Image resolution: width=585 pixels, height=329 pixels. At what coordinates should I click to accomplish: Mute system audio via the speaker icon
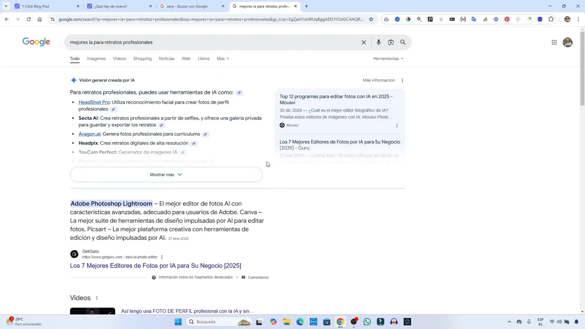tap(559, 322)
